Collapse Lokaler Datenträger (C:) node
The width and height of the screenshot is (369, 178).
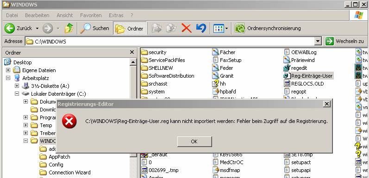[x=17, y=93]
